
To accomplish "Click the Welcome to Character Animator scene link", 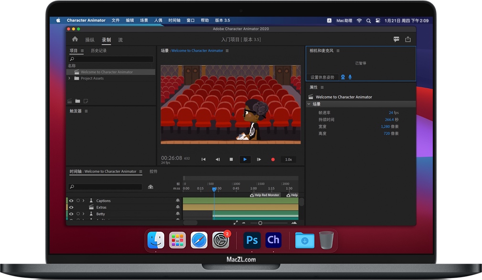I will [200, 50].
